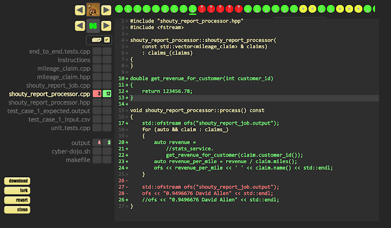Click the green 96 traffic-light number
The width and height of the screenshot is (391, 228).
tap(93, 26)
